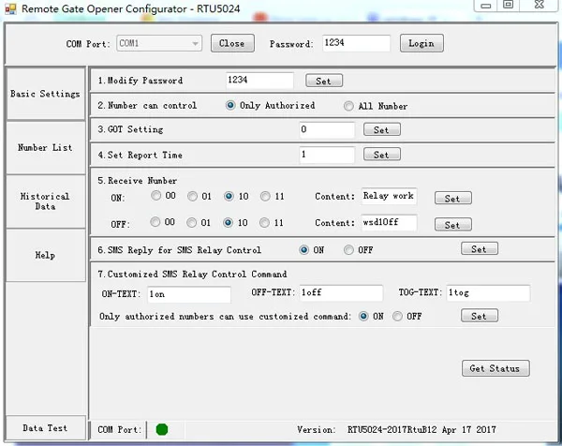The width and height of the screenshot is (562, 446).
Task: Click Set for SMS Reply setting
Action: (480, 248)
